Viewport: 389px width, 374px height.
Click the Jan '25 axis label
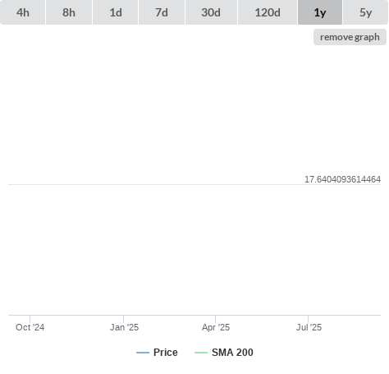[x=124, y=327]
